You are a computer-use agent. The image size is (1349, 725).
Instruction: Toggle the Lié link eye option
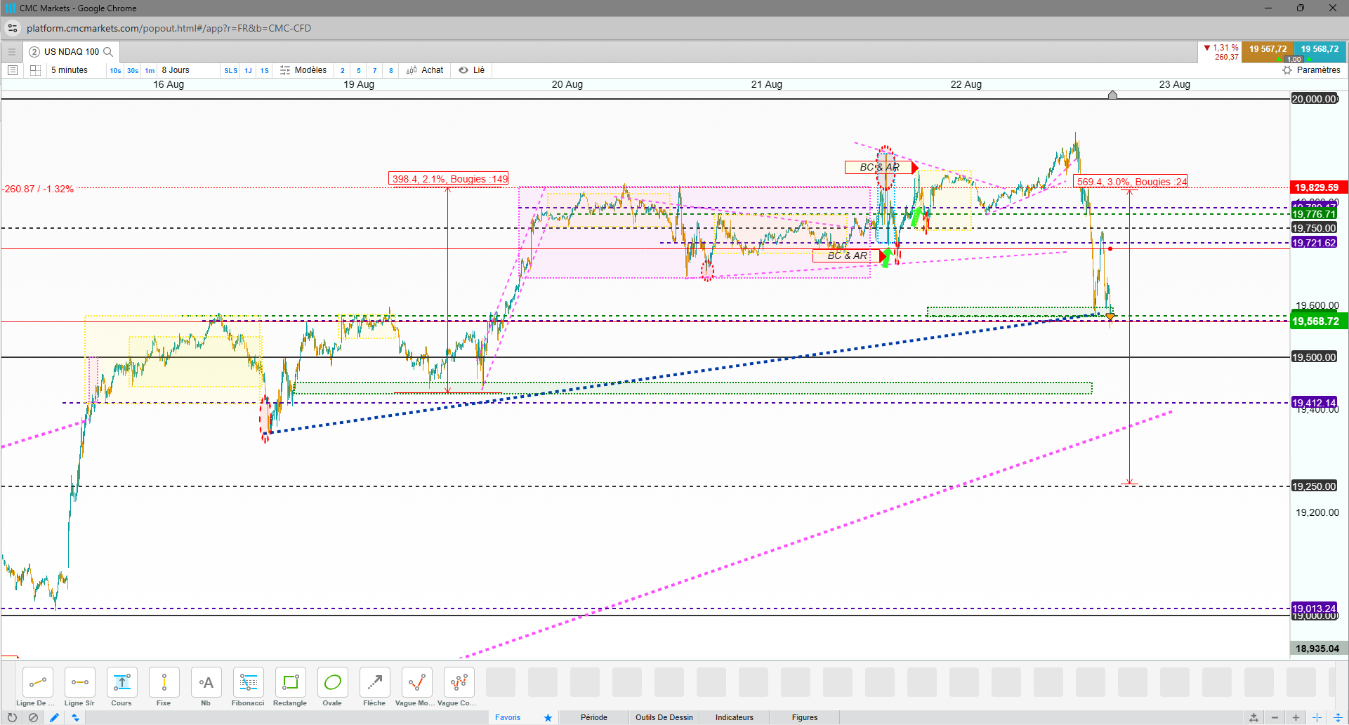coord(472,70)
